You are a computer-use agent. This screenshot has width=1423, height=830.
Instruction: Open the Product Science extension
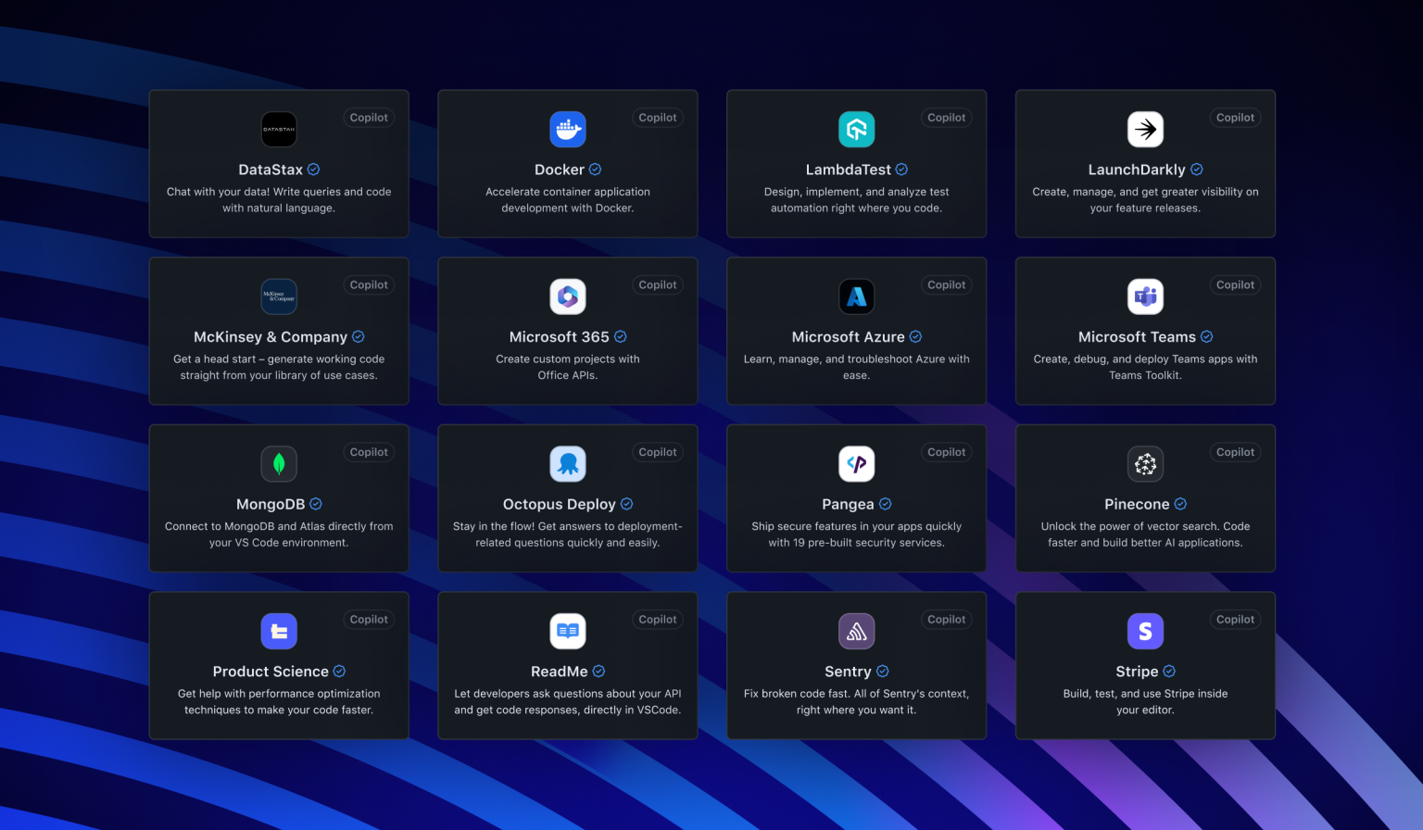coord(279,665)
